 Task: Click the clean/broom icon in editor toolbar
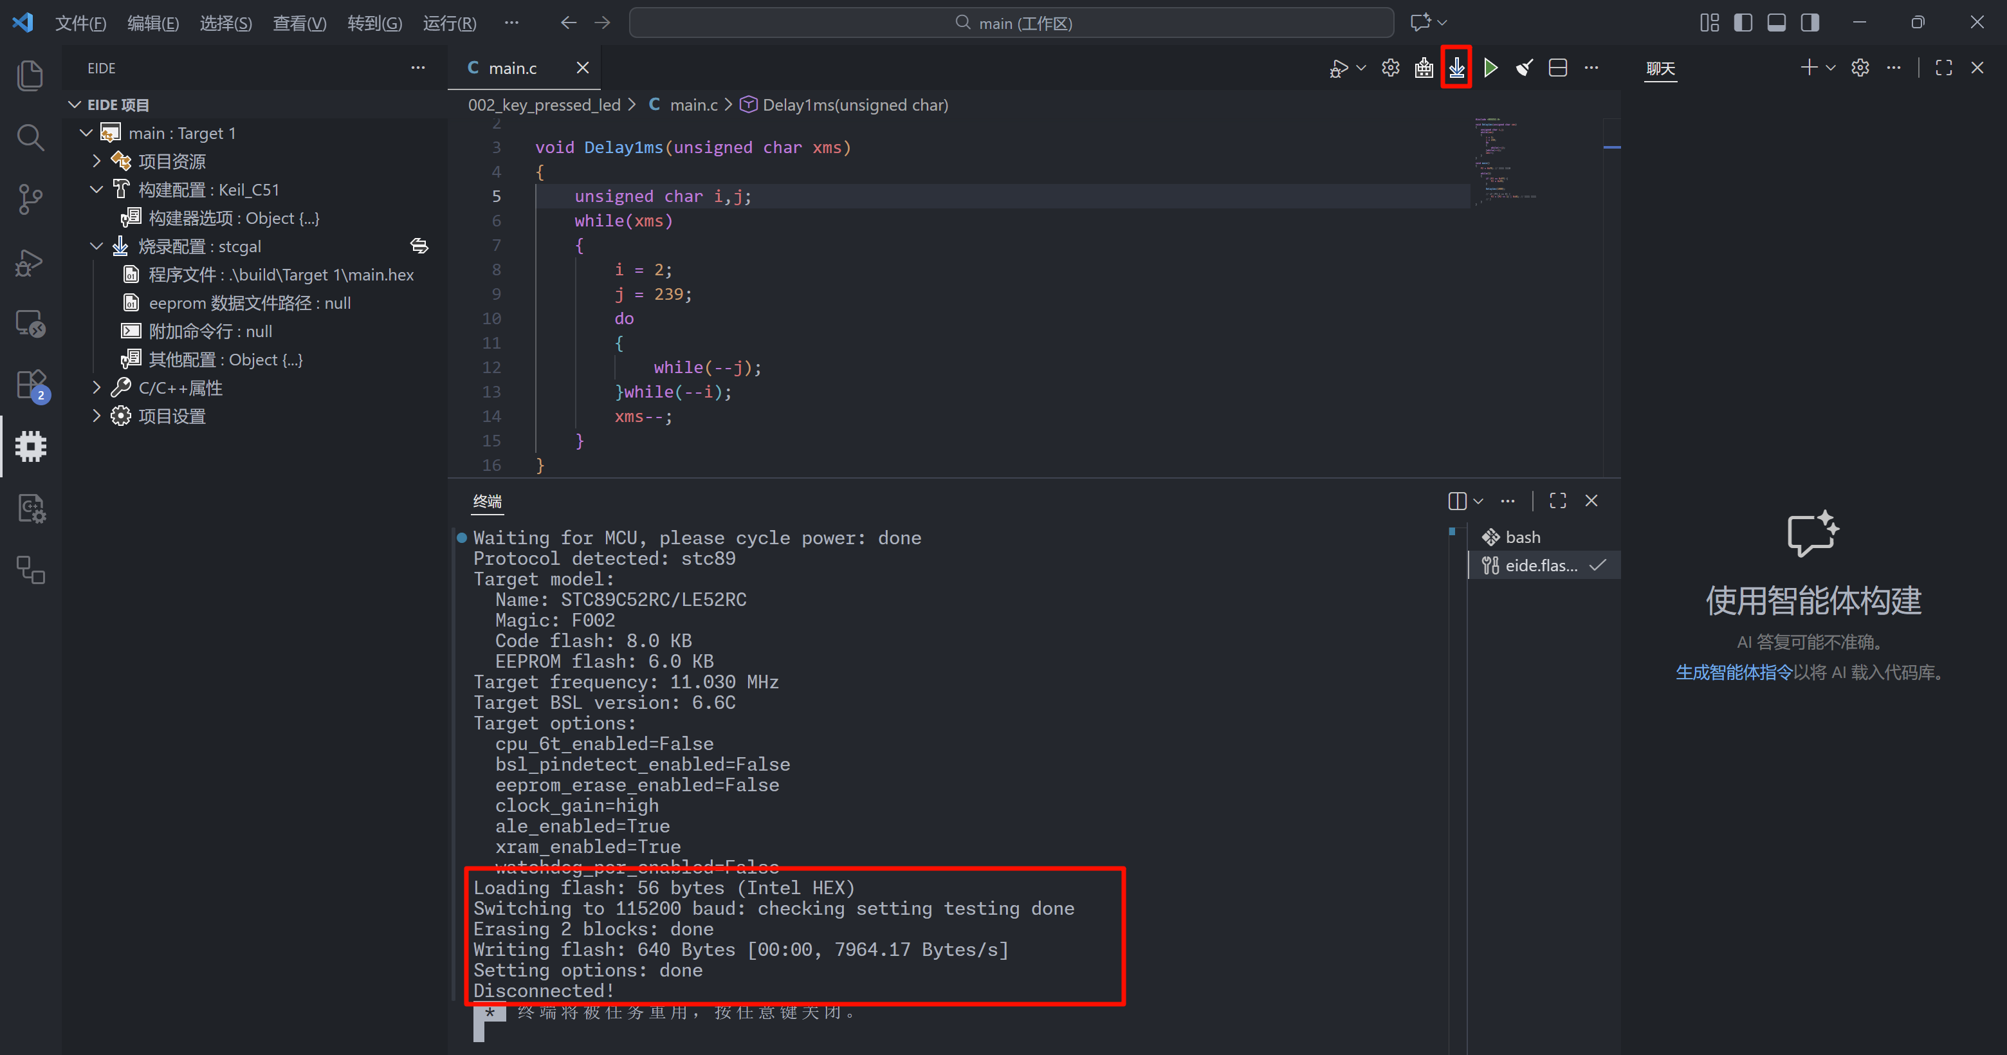tap(1524, 68)
